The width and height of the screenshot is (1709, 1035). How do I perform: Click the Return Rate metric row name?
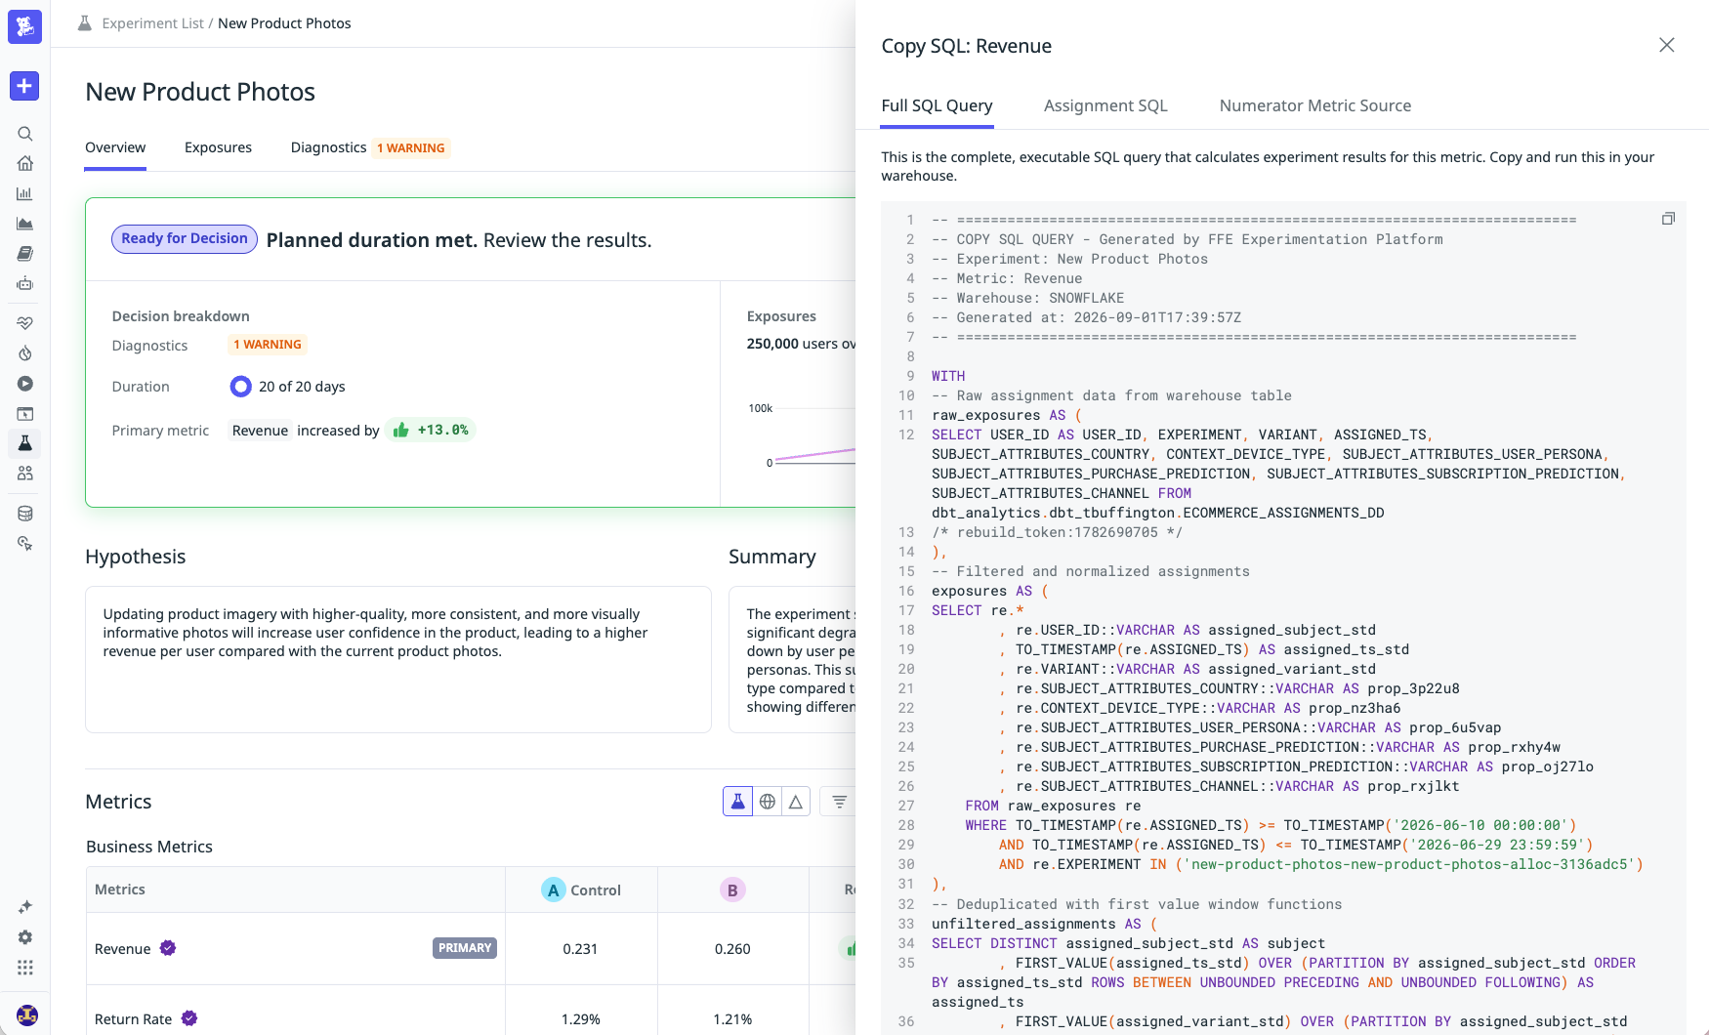(x=133, y=1019)
